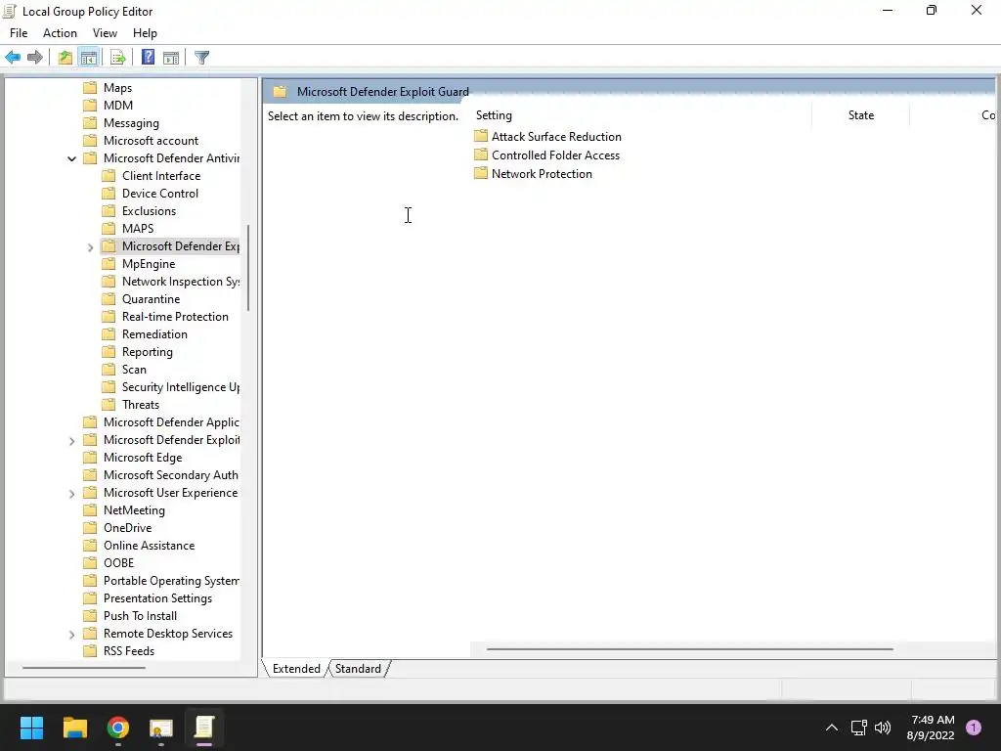Switch to the Standard tab

coord(358,669)
